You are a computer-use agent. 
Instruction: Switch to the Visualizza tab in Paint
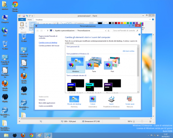(x=39, y=20)
